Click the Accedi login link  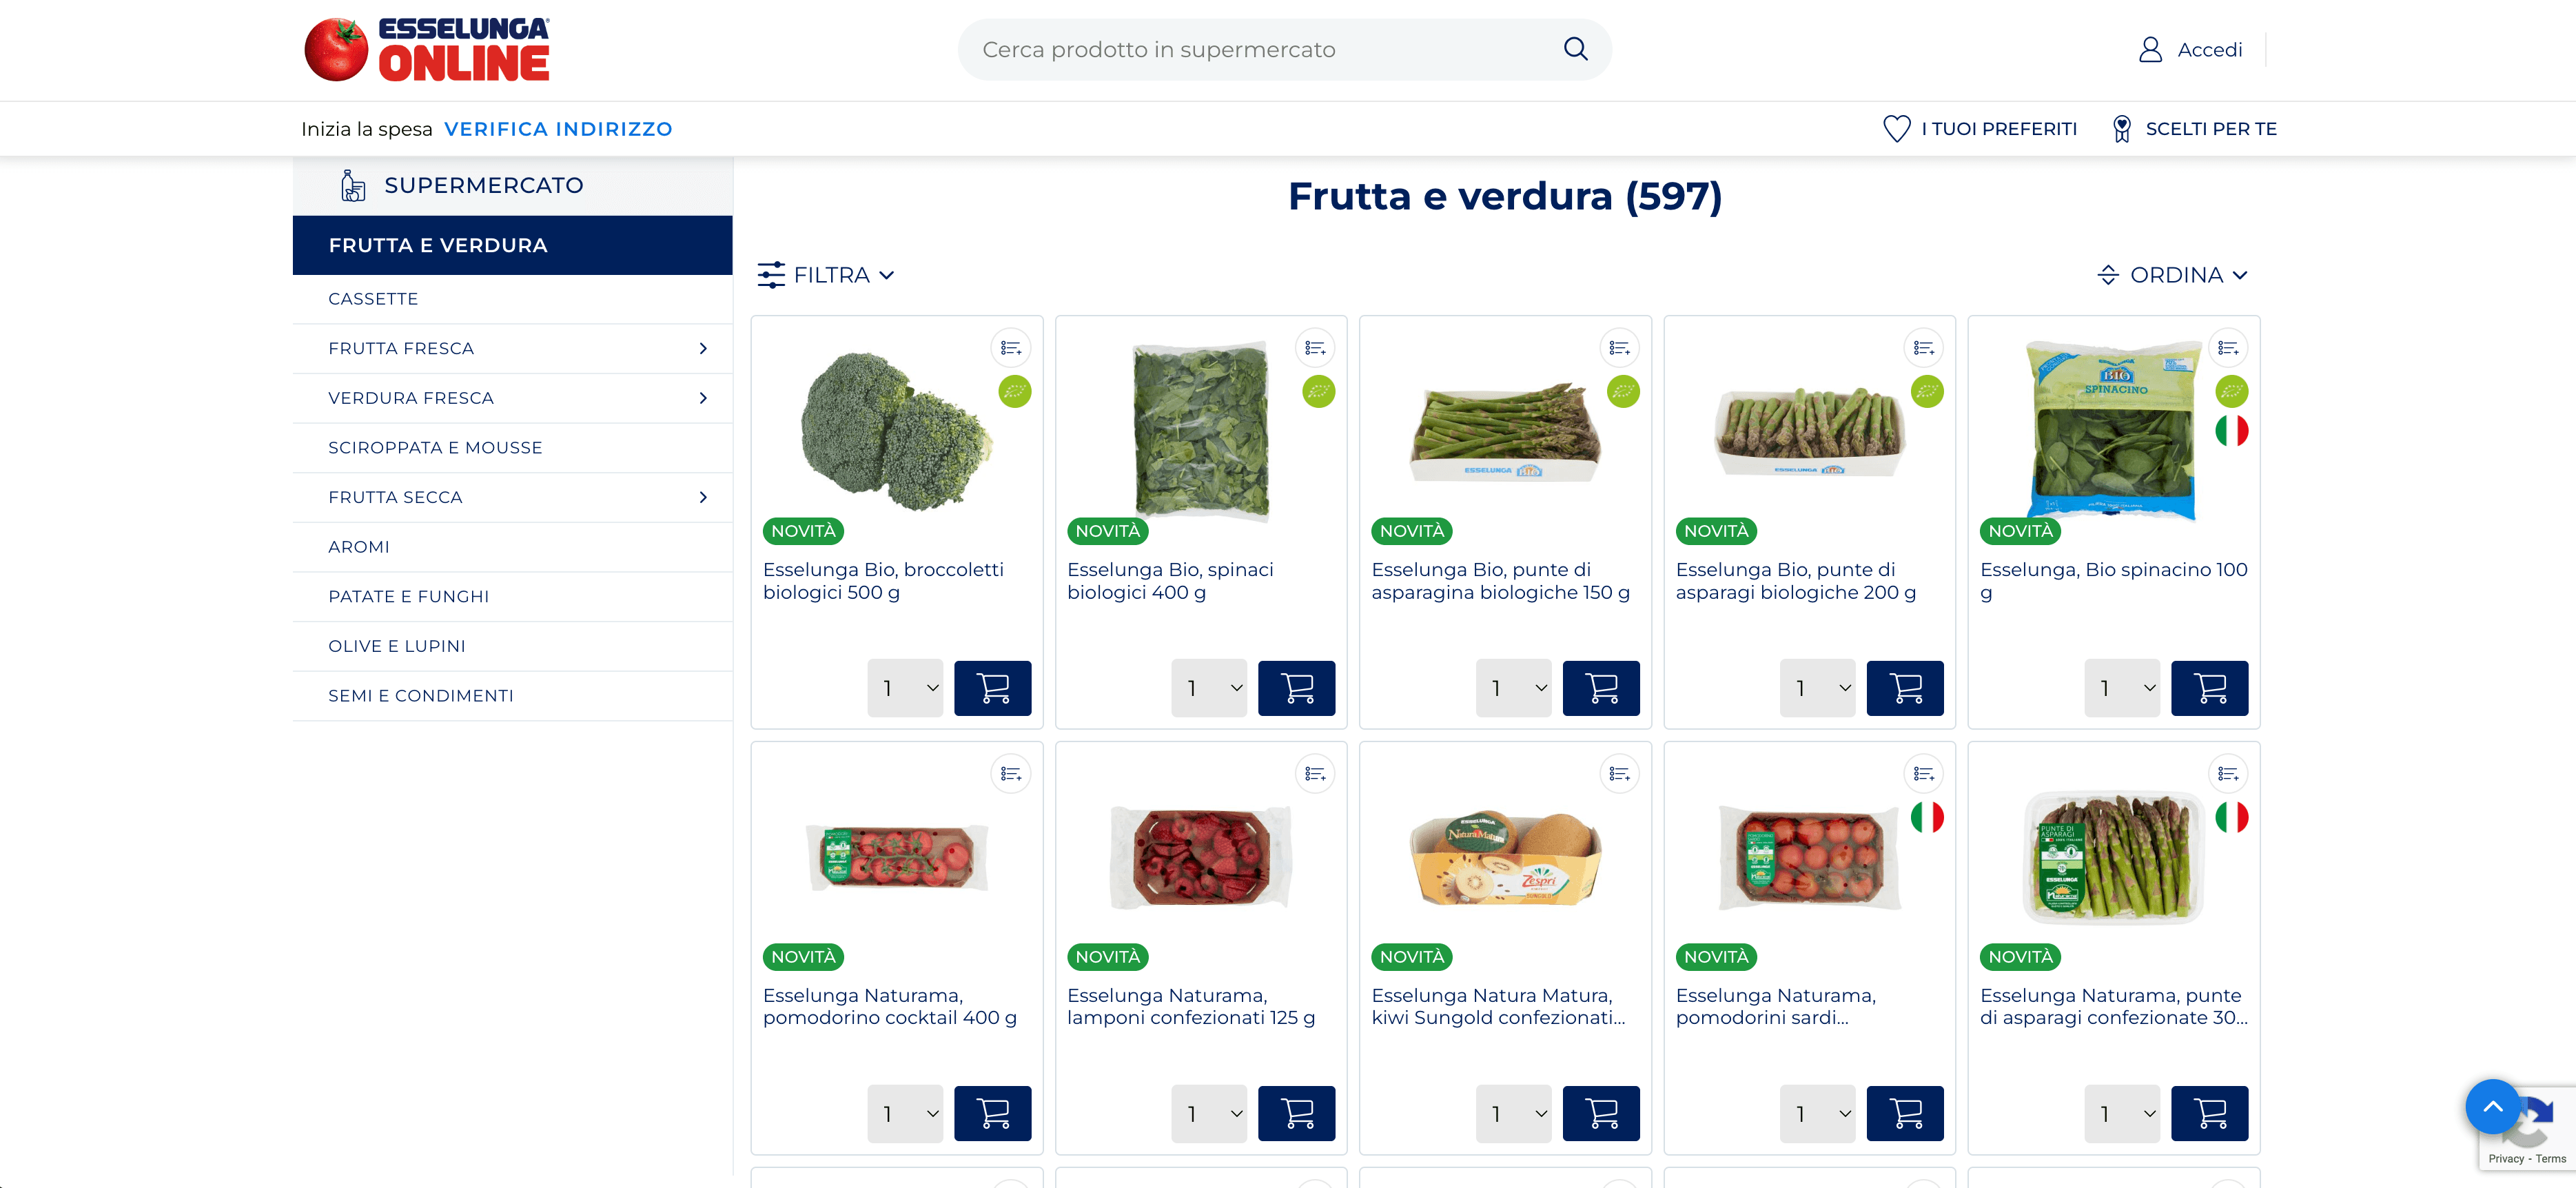tap(2209, 50)
